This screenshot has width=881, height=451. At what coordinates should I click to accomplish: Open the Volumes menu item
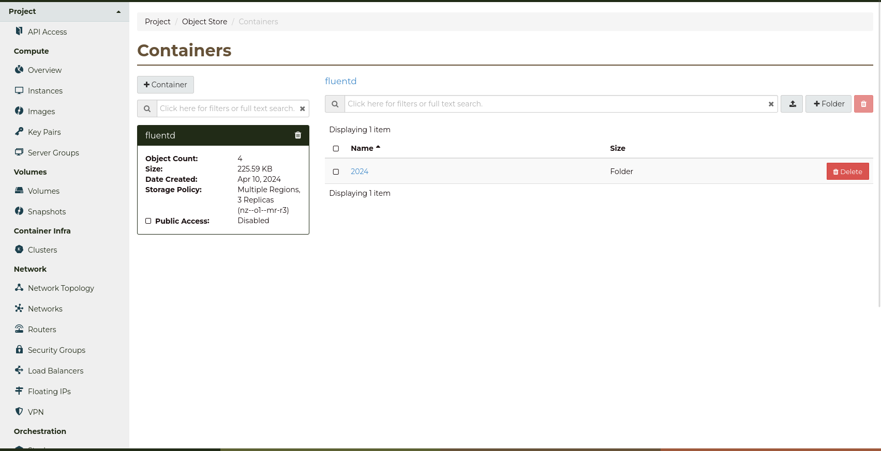[43, 191]
